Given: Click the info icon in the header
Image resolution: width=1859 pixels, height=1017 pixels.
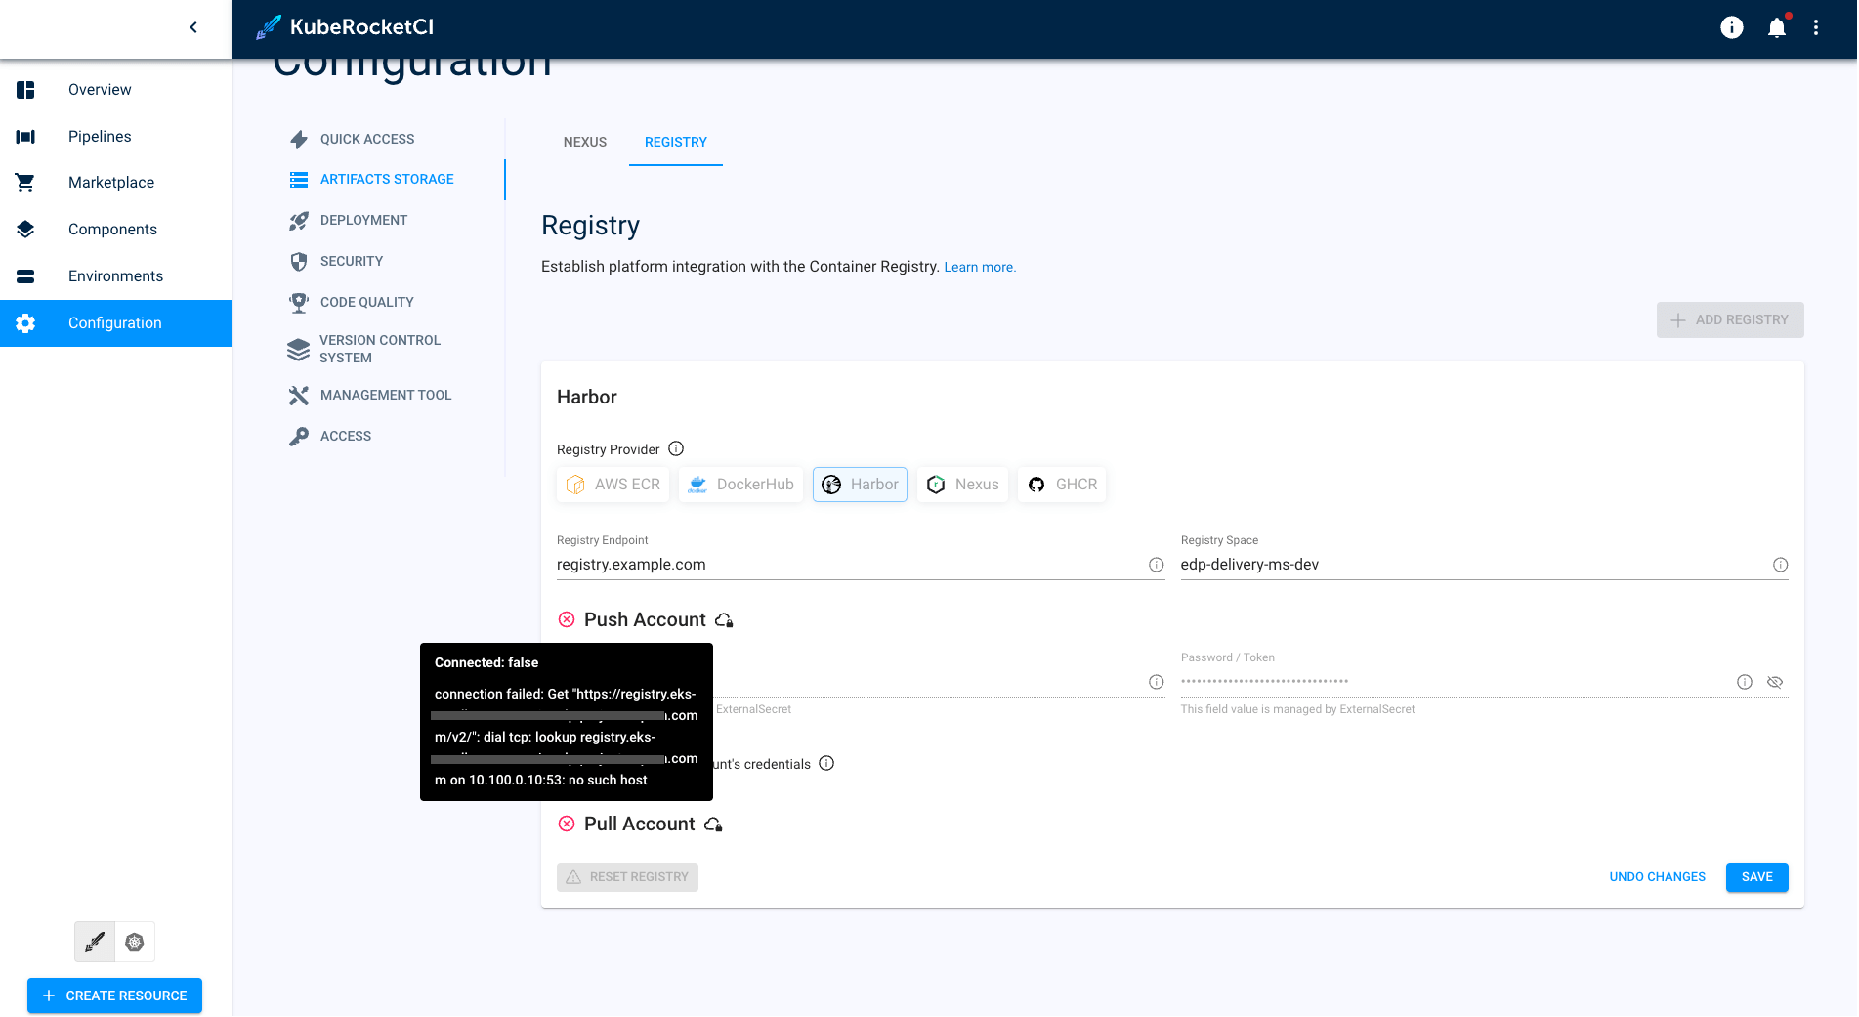Looking at the screenshot, I should (1731, 27).
